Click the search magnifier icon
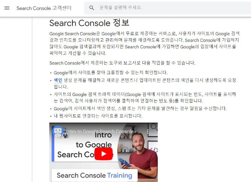This screenshot has width=251, height=182. [91, 8]
